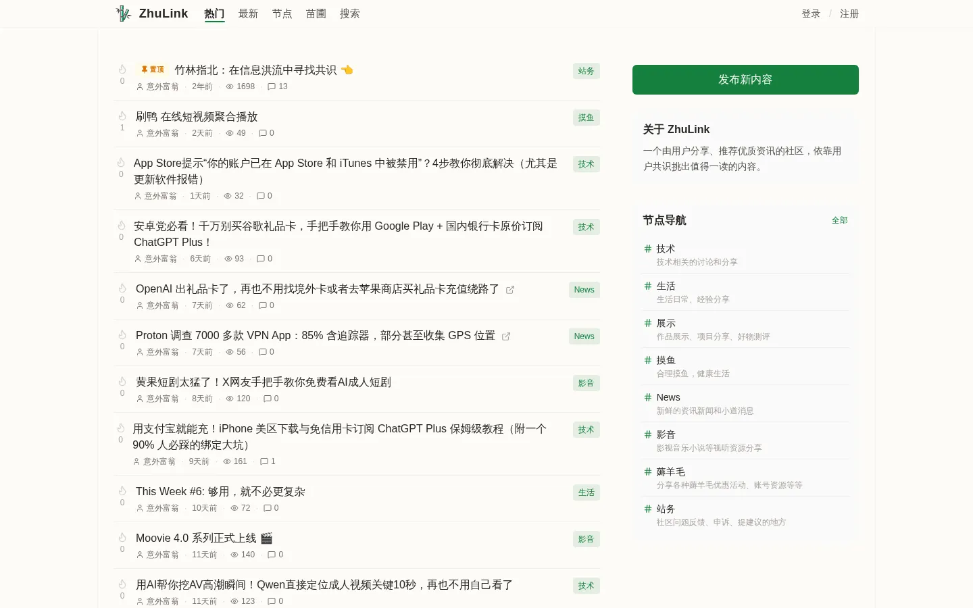Screen dimensions: 973x608
Task: Go to the 搜索 page
Action: click(350, 14)
